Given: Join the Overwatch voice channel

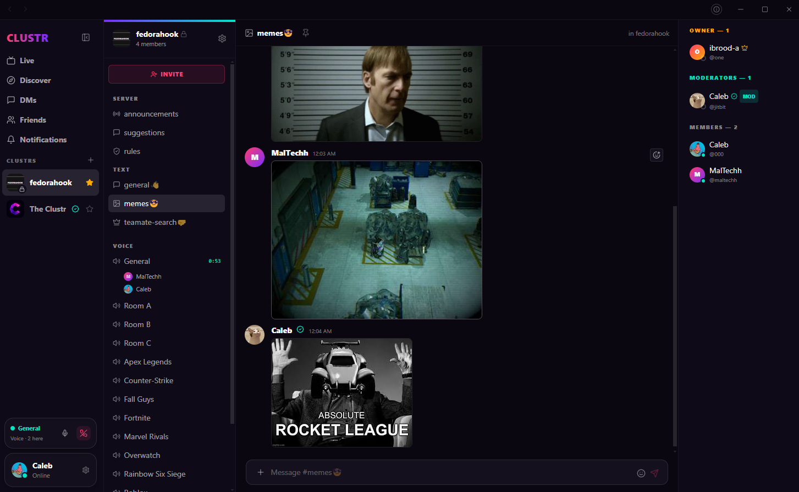Looking at the screenshot, I should click(167, 455).
